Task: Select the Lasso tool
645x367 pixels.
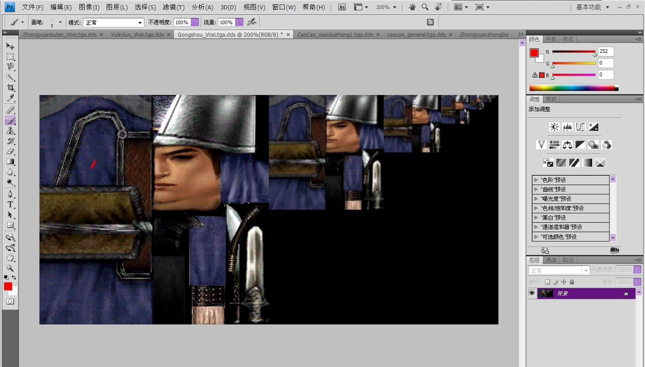Action: (x=10, y=67)
